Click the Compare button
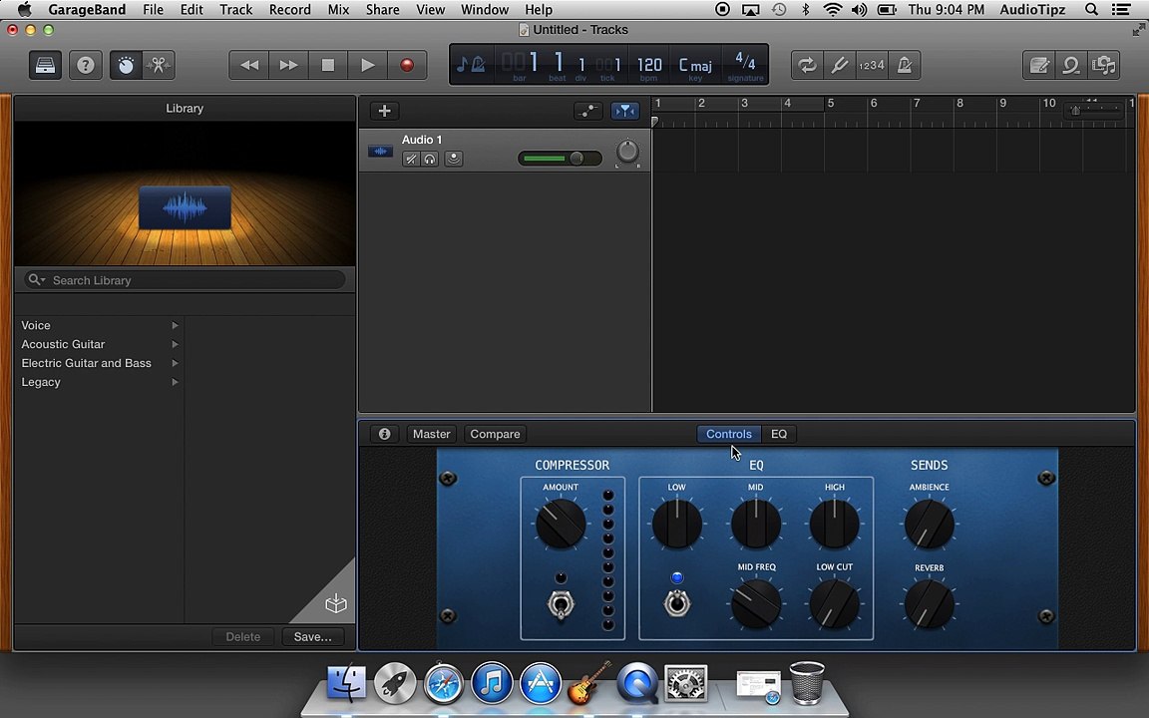Viewport: 1149px width, 718px height. [x=495, y=434]
